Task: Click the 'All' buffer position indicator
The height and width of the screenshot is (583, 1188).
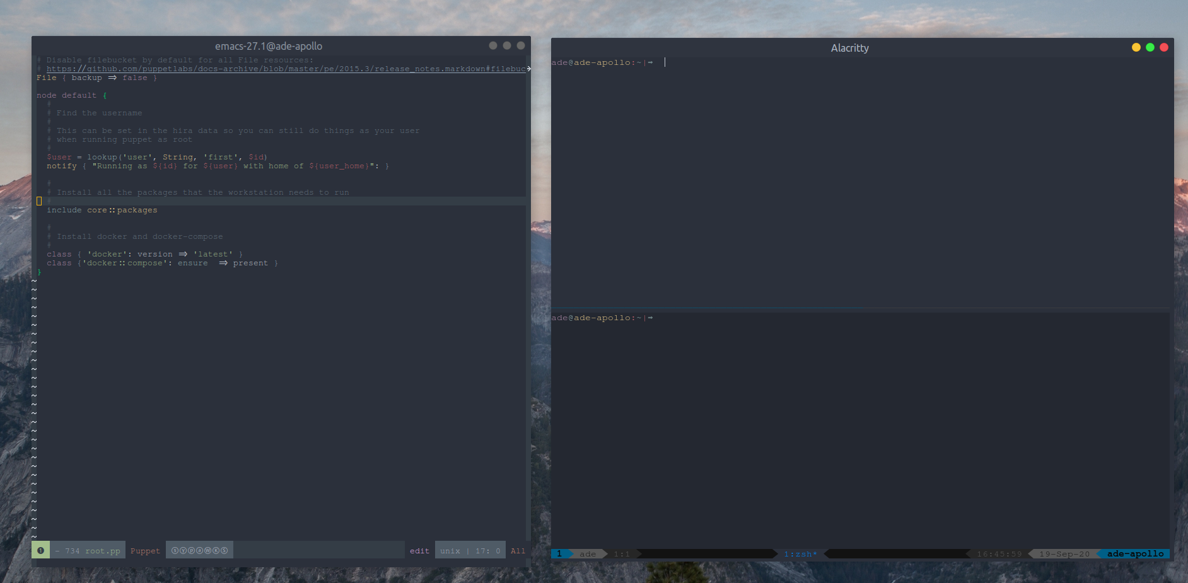Action: [518, 551]
